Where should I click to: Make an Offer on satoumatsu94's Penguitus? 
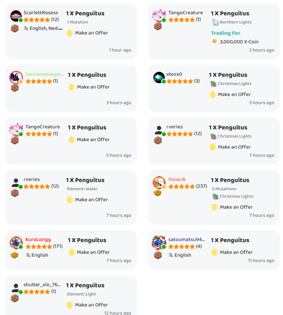[x=236, y=252]
